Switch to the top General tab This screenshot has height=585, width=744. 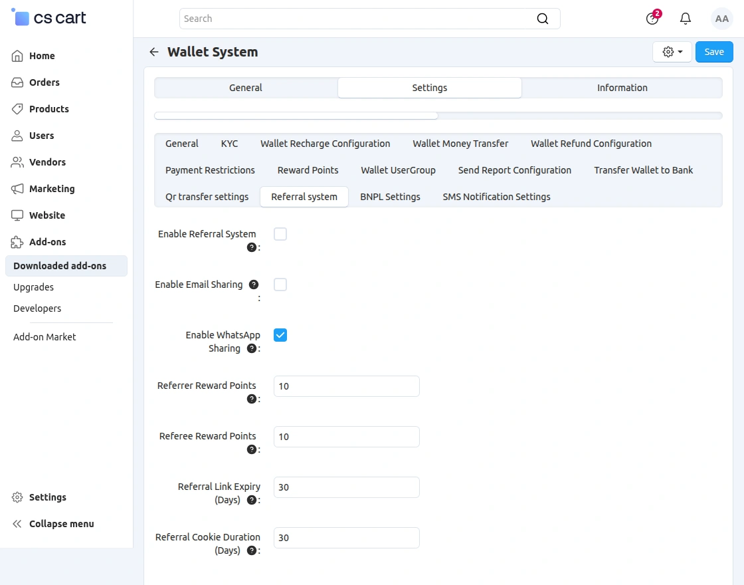click(x=246, y=88)
